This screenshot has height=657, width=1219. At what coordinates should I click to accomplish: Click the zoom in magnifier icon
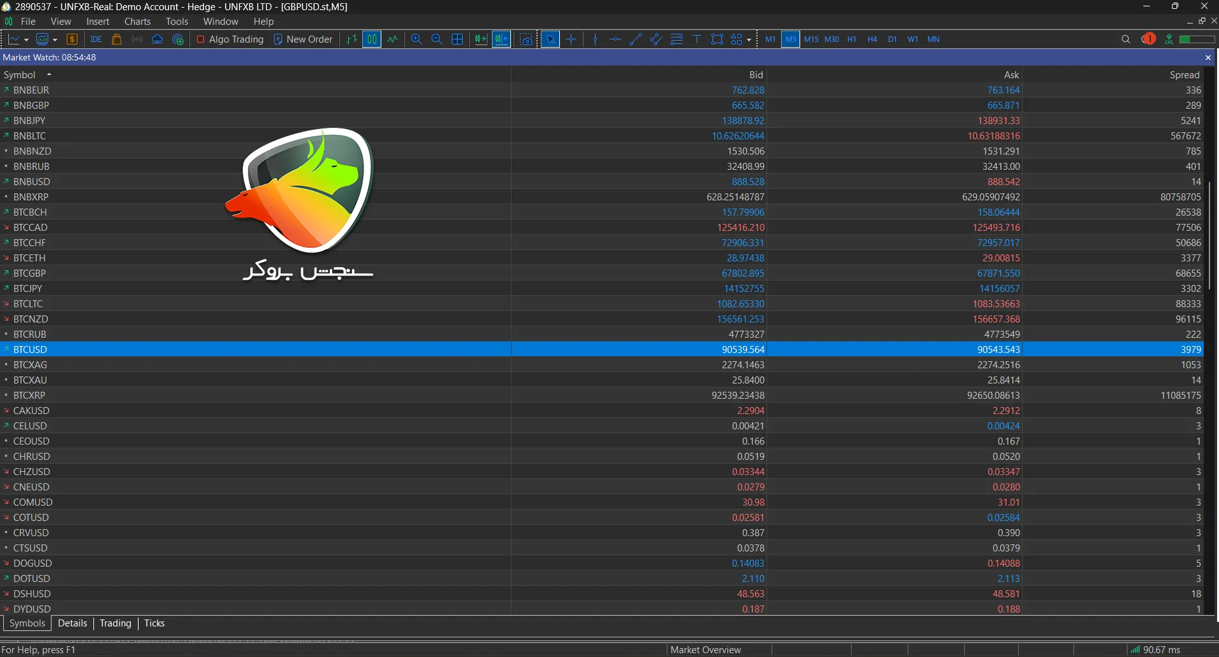pos(416,39)
